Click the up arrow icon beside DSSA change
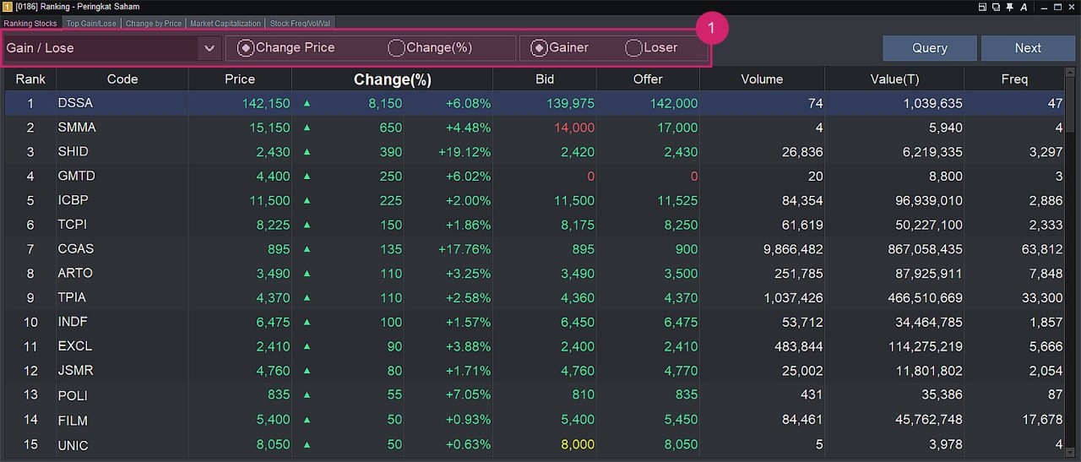 (307, 104)
